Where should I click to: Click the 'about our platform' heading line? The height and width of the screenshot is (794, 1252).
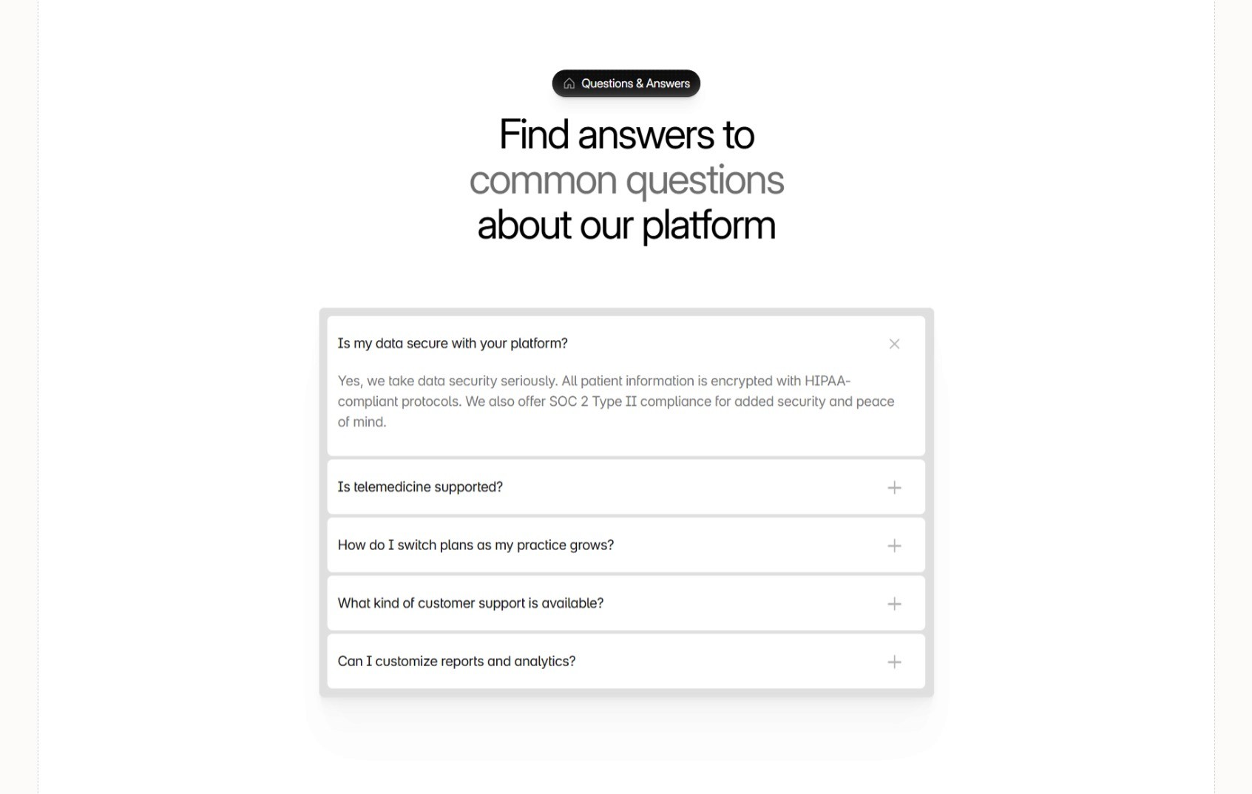(x=626, y=225)
